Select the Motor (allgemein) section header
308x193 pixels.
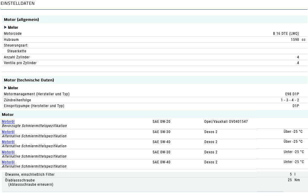tap(21, 20)
